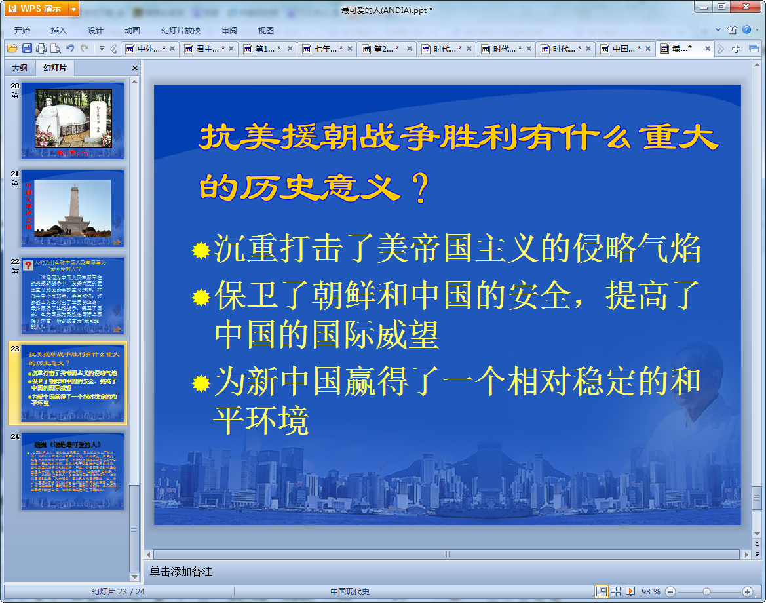Open the 插入 menu
This screenshot has height=603, width=766.
pyautogui.click(x=58, y=30)
